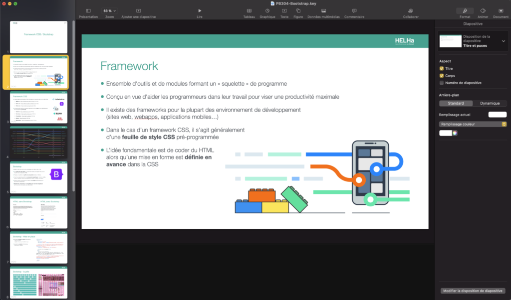Open the Zoom 63 % dropdown

[109, 10]
